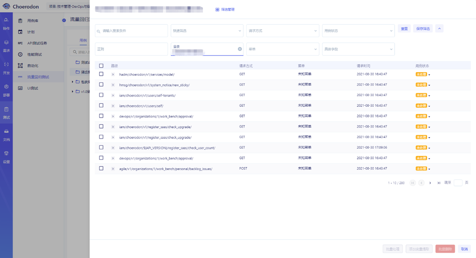Image resolution: width=476 pixels, height=258 pixels.
Task: Open the 用例状态 dropdown filter
Action: pos(358,31)
